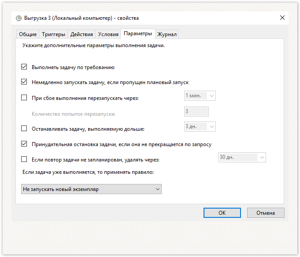
Task: Open the Триггеры tab
Action: [x=53, y=34]
